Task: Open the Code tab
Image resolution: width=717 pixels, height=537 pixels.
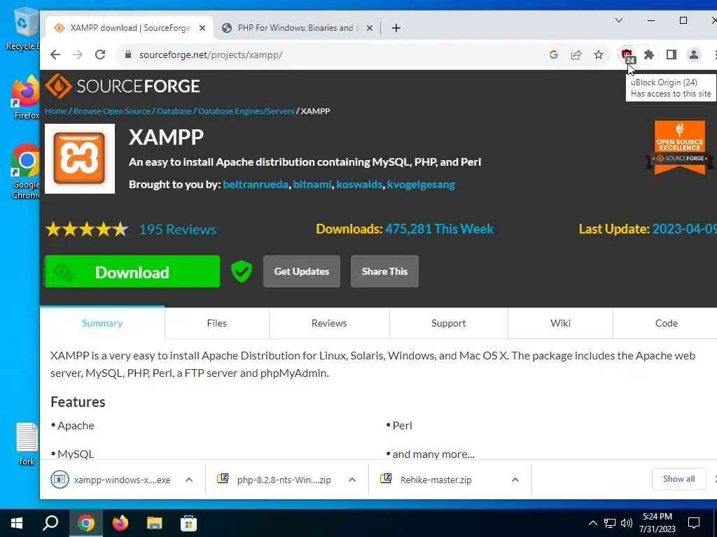Action: [x=667, y=323]
